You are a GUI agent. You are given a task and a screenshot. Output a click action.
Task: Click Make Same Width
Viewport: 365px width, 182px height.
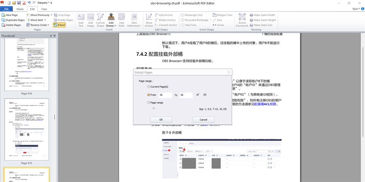(x=262, y=15)
